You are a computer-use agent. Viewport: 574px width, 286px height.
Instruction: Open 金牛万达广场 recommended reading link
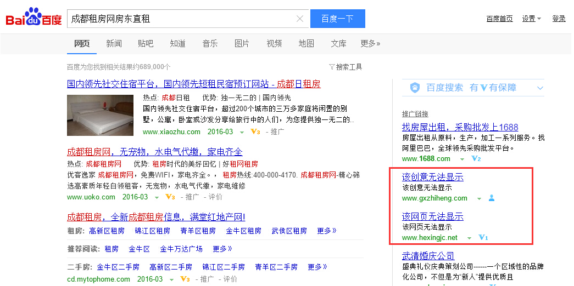pos(181,249)
